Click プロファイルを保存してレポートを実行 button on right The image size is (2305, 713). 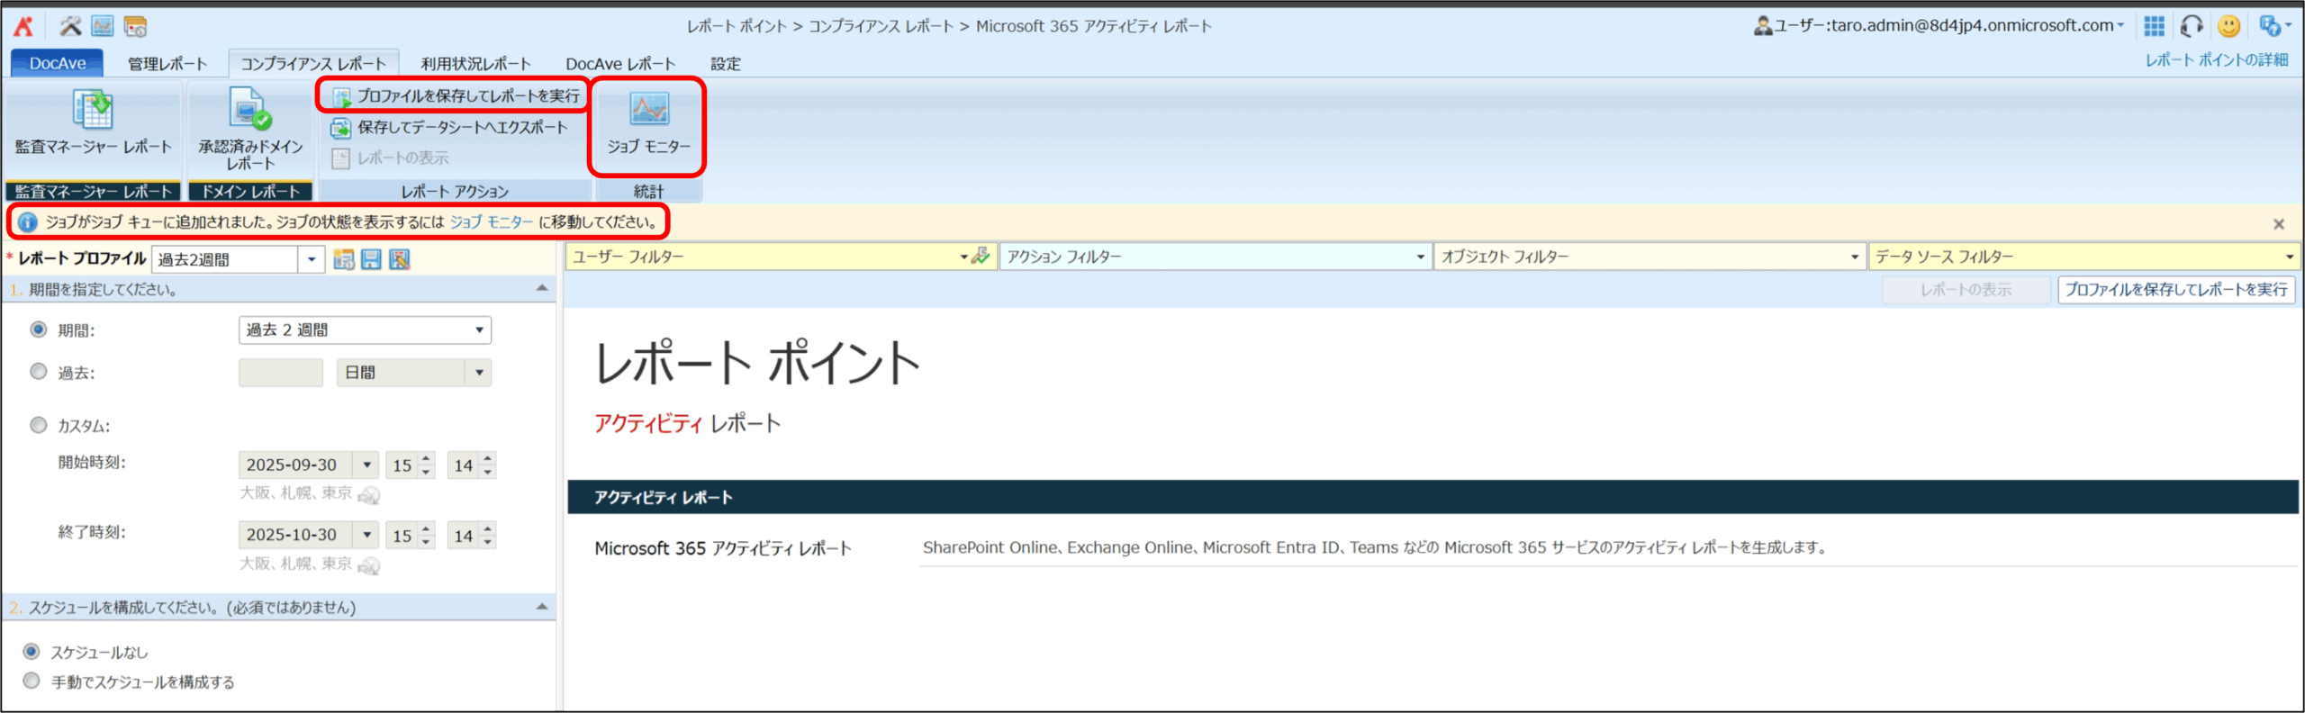2175,290
